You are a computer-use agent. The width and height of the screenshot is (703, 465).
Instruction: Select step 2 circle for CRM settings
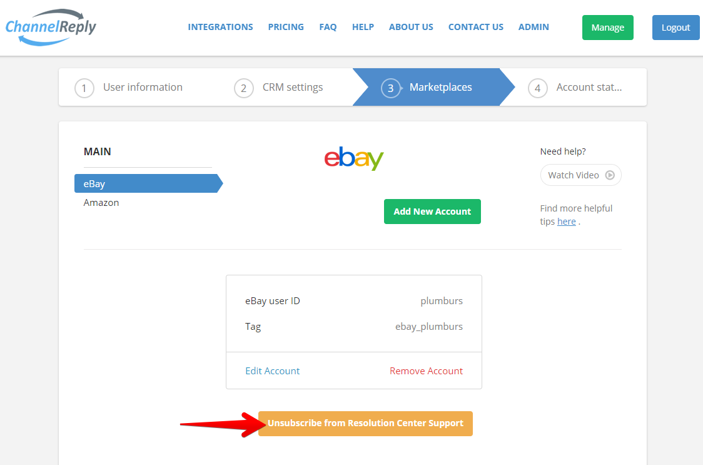point(243,88)
